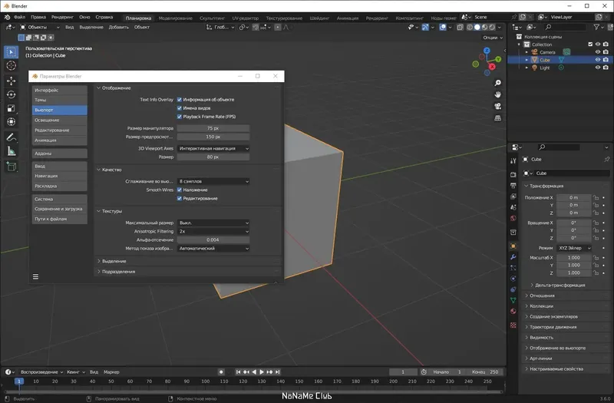
Task: Expand the Выделение section
Action: coord(114,261)
